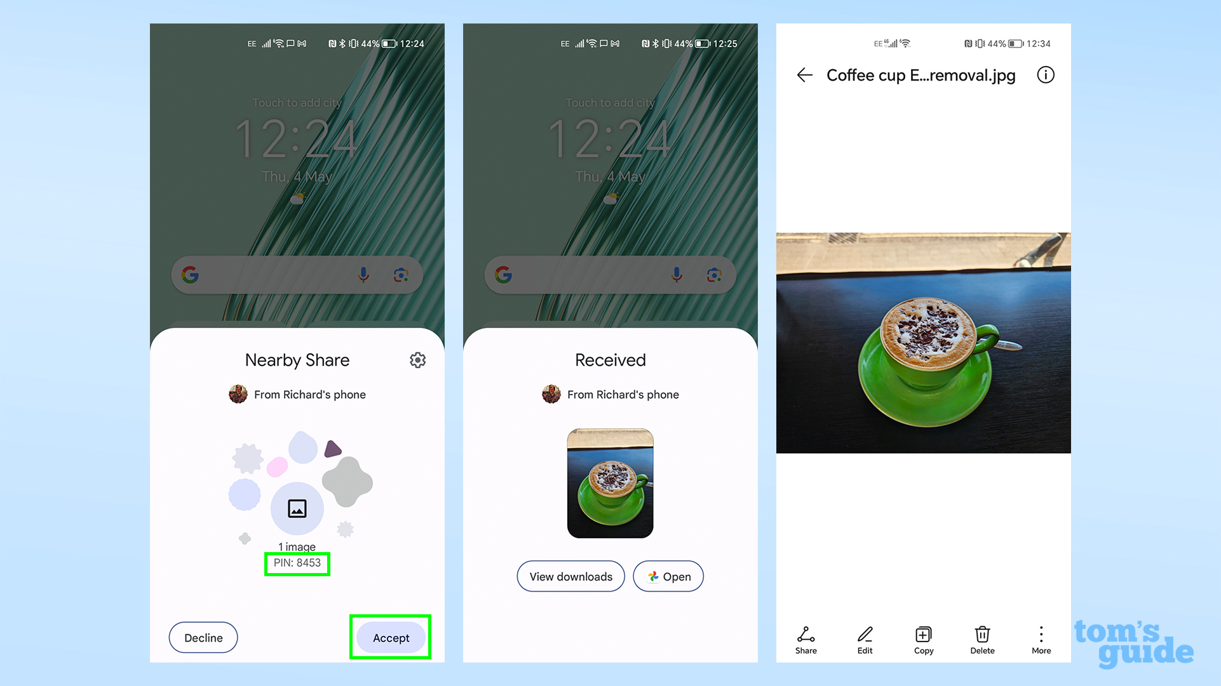Click the PIN display area showing 8453
1221x686 pixels.
coord(296,563)
